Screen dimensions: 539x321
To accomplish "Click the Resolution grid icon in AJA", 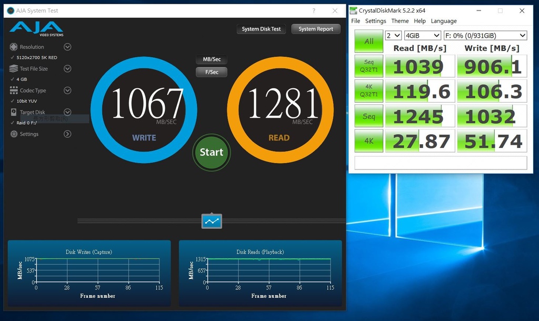I will 13,47.
